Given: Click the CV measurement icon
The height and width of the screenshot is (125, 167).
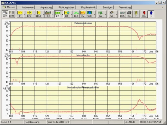Looking at the screenshot, I should point(83,14).
